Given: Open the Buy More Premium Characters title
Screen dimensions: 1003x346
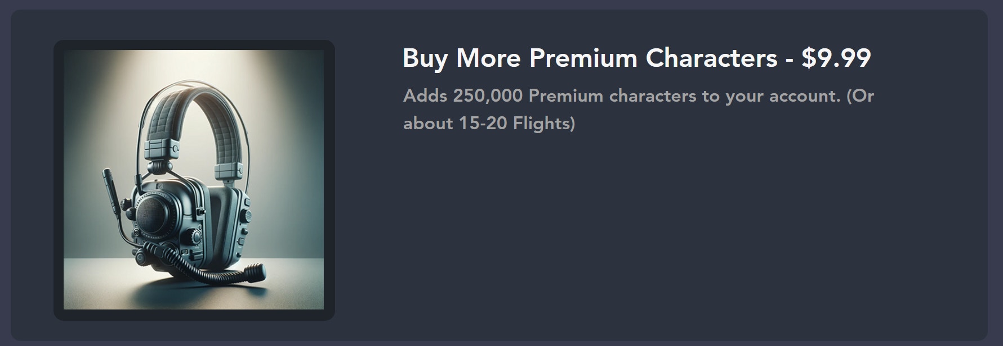Looking at the screenshot, I should pos(636,58).
